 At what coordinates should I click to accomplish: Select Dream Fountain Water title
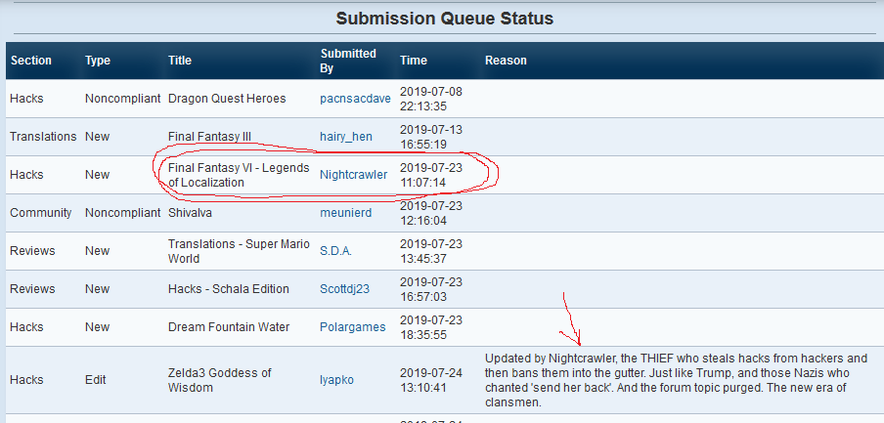tap(229, 327)
